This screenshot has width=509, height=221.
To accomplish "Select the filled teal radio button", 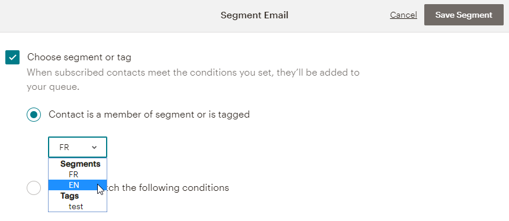I will pos(34,114).
